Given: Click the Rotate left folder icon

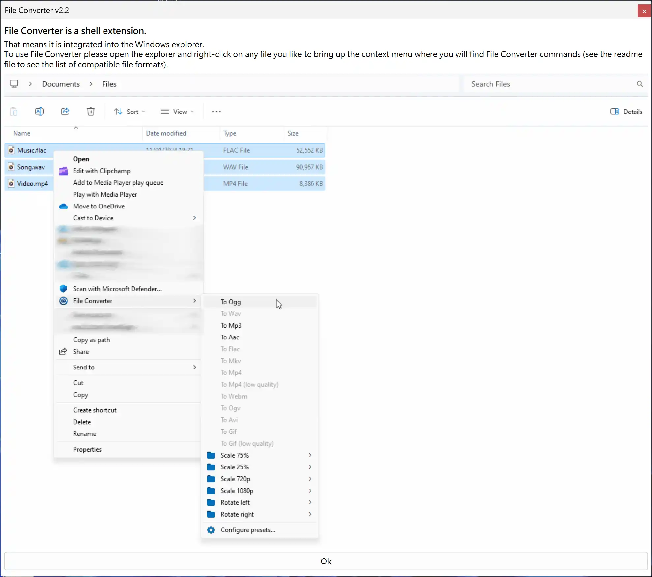Looking at the screenshot, I should (x=211, y=502).
